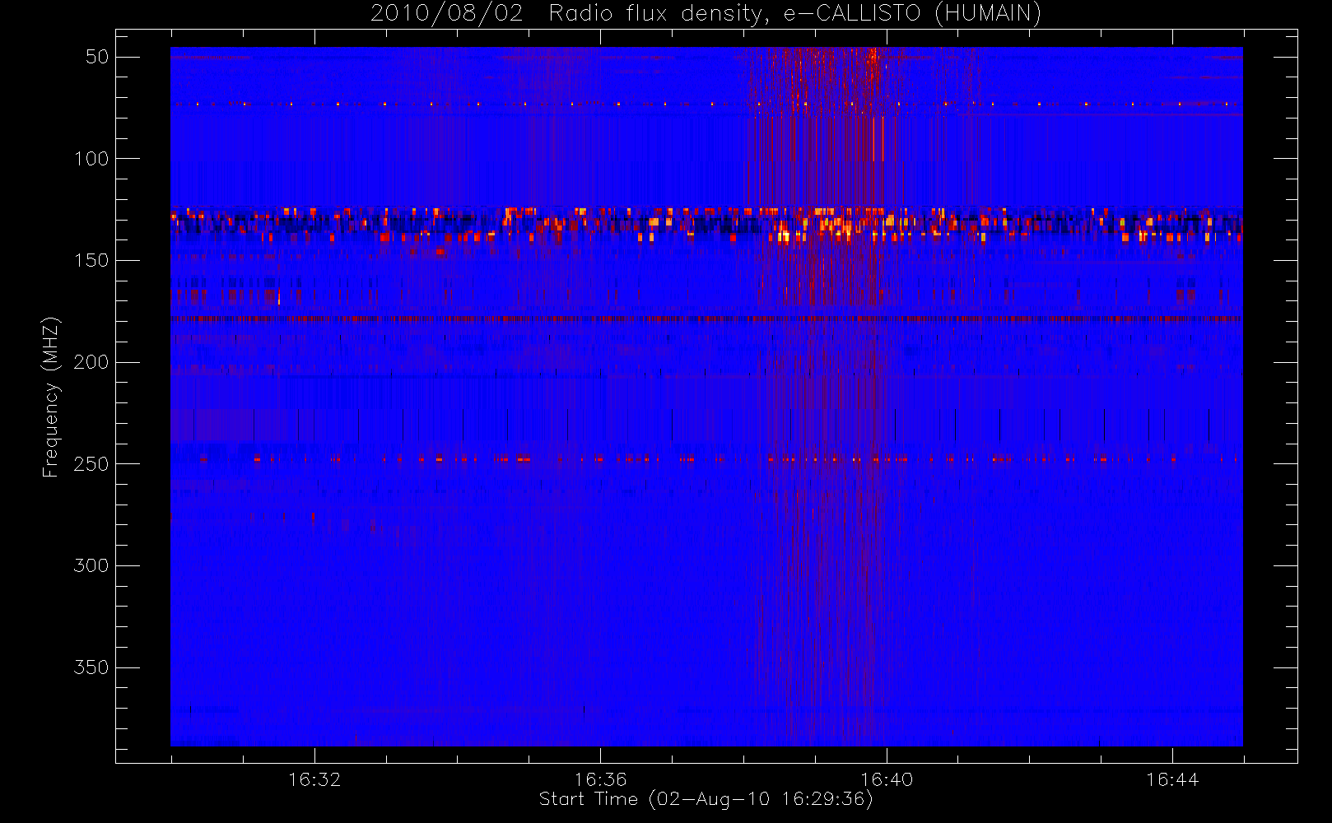Click the 'Frequency (MHZ)' axis label
Image resolution: width=1332 pixels, height=823 pixels.
(x=51, y=397)
